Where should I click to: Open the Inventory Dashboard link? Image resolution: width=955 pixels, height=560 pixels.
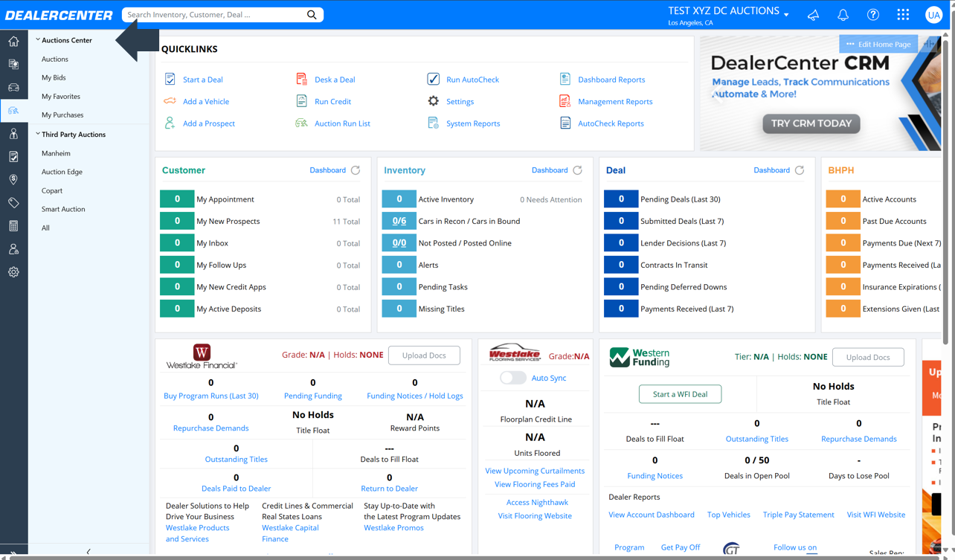pyautogui.click(x=550, y=170)
